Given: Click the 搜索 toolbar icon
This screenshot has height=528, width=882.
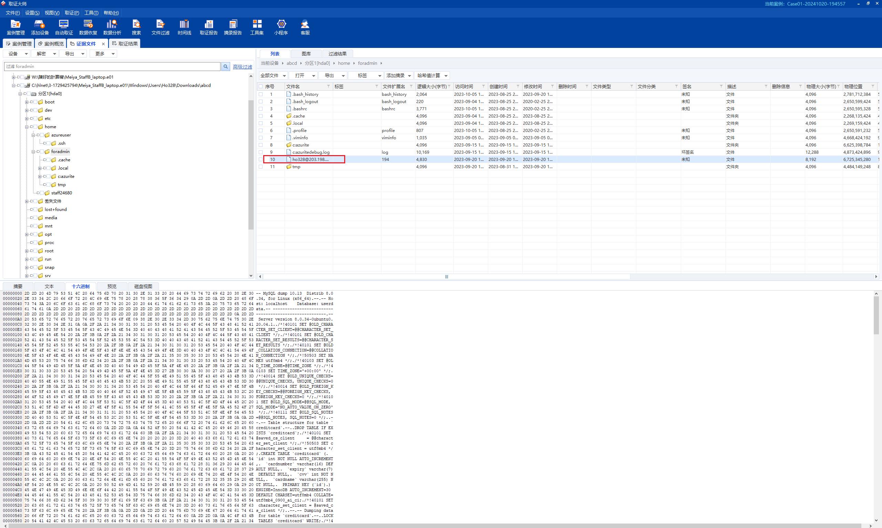Looking at the screenshot, I should pos(136,27).
